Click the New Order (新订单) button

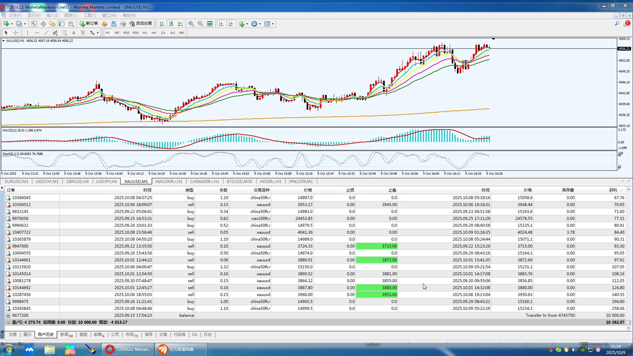pos(89,23)
